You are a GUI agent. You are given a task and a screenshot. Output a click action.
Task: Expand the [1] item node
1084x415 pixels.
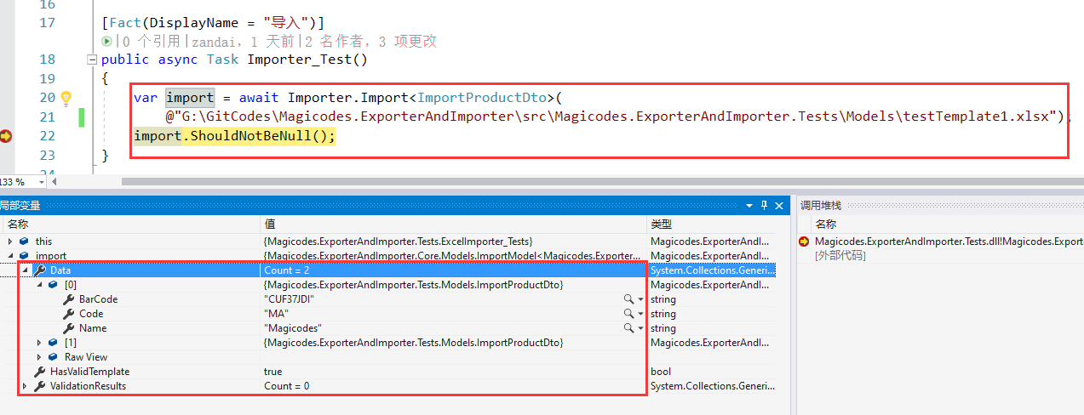point(39,343)
